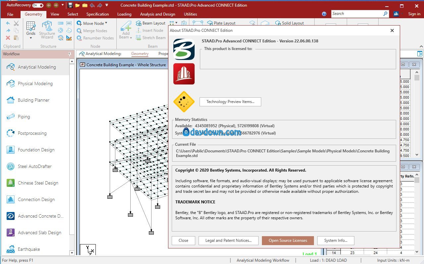Click inside the ribbon Search field

357,14
